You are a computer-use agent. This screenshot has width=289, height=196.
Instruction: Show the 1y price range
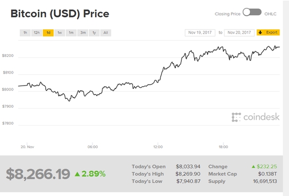click(94, 33)
